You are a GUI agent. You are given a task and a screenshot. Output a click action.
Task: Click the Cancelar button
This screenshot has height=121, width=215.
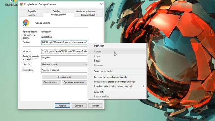click(x=79, y=105)
